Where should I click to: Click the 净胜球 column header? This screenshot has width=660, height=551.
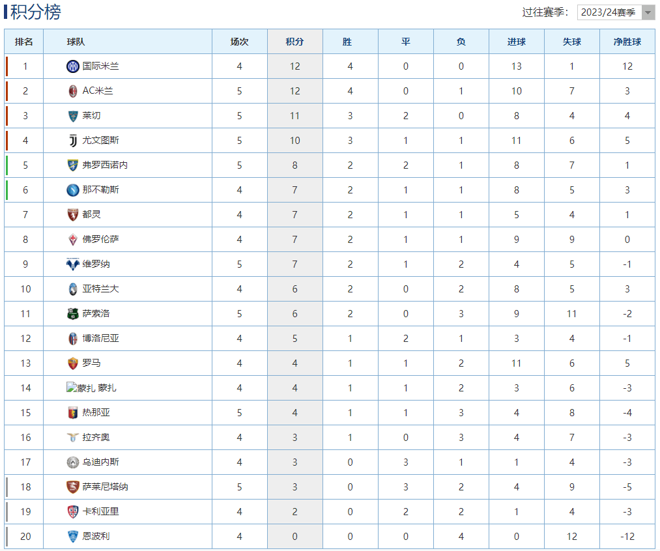(627, 42)
